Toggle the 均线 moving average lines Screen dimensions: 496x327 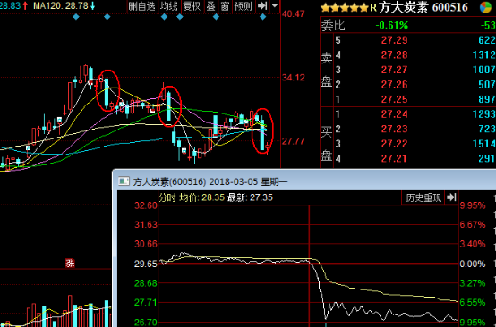pos(169,6)
